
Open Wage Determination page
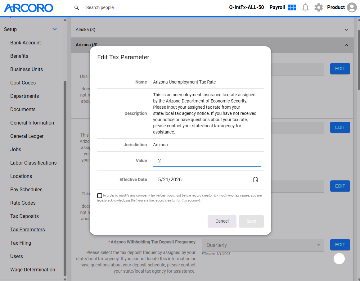33,270
